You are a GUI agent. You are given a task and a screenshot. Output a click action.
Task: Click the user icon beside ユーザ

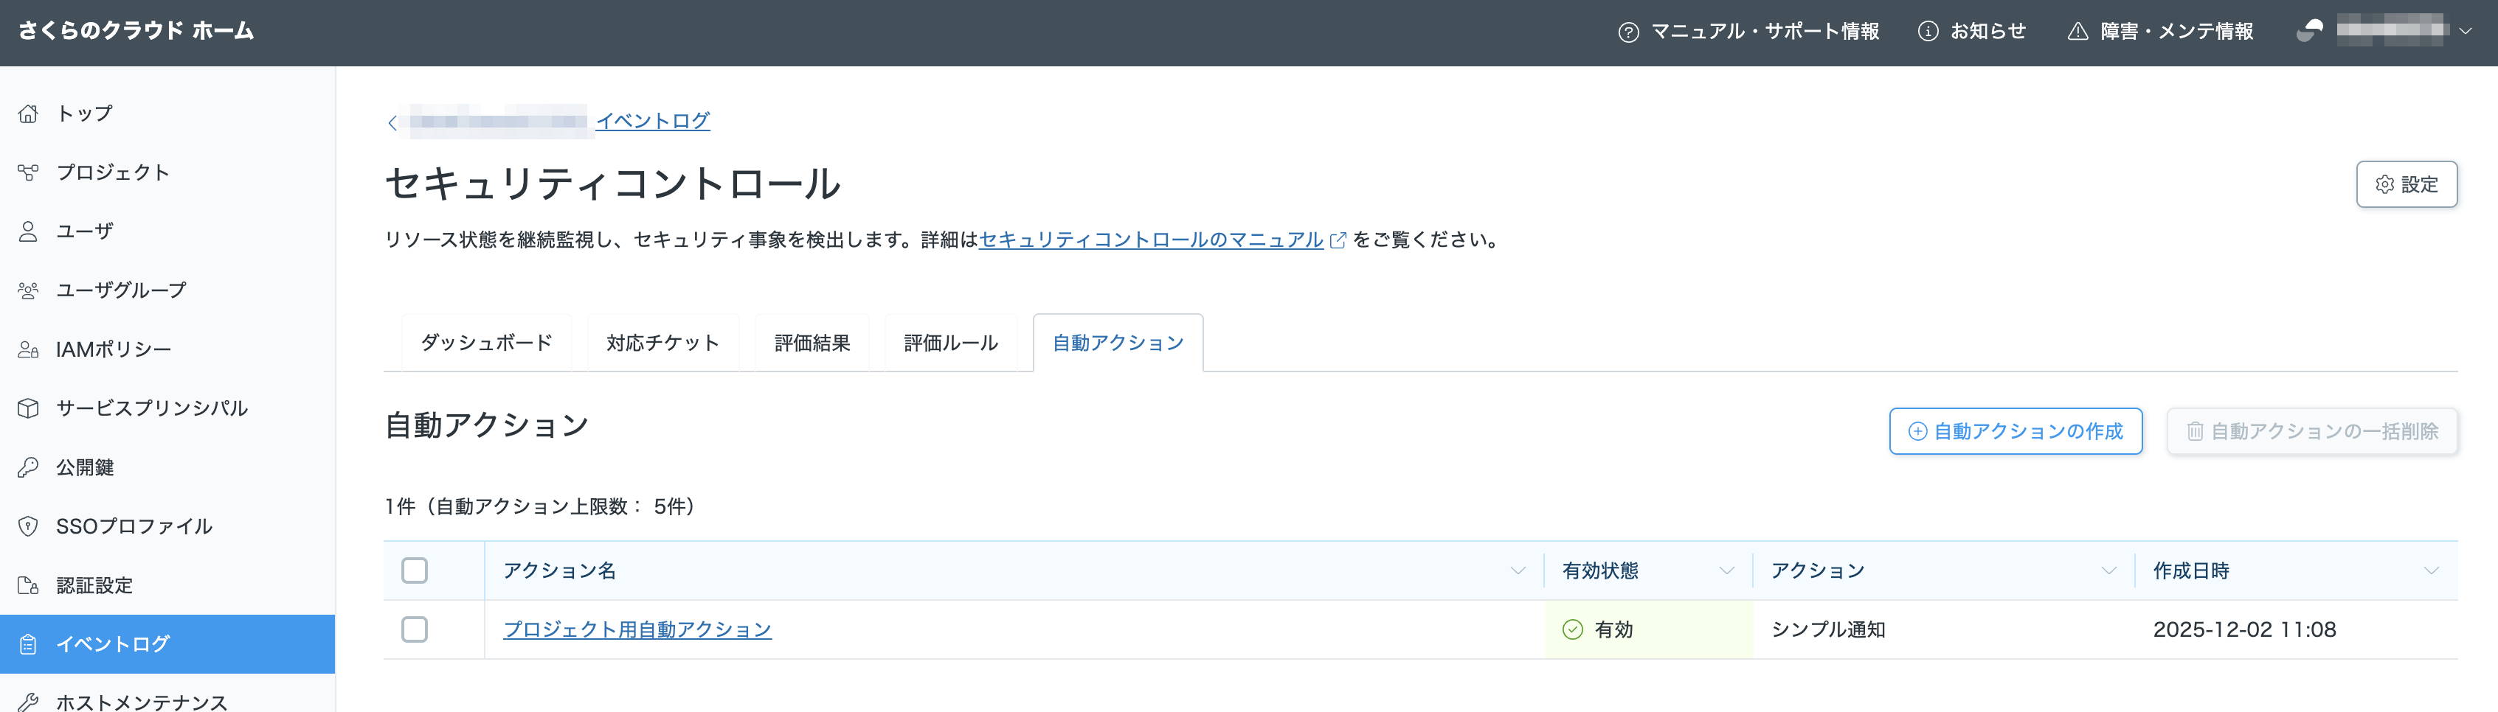pyautogui.click(x=28, y=231)
